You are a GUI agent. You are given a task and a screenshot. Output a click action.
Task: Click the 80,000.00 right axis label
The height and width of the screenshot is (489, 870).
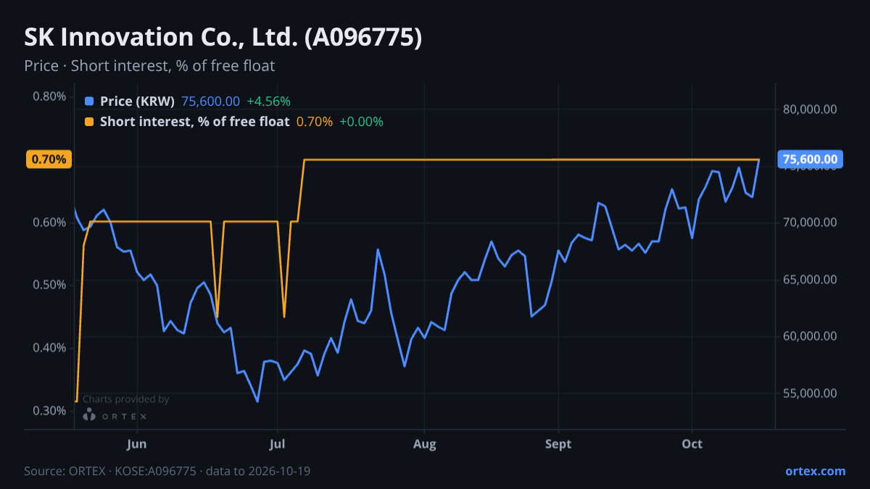[x=810, y=109]
